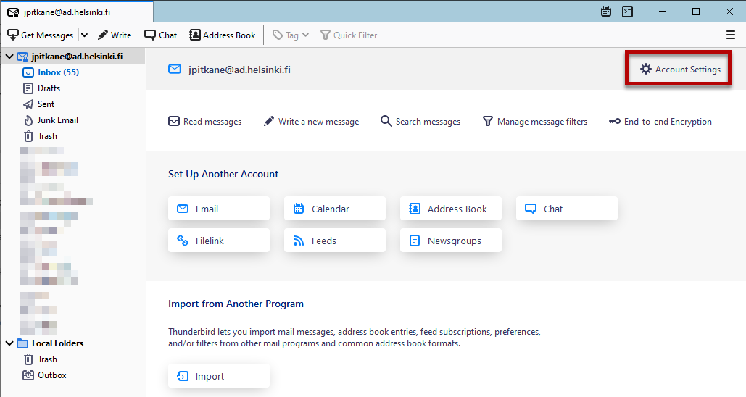Viewport: 746px width, 397px height.
Task: Click Read messages link
Action: [x=204, y=122]
